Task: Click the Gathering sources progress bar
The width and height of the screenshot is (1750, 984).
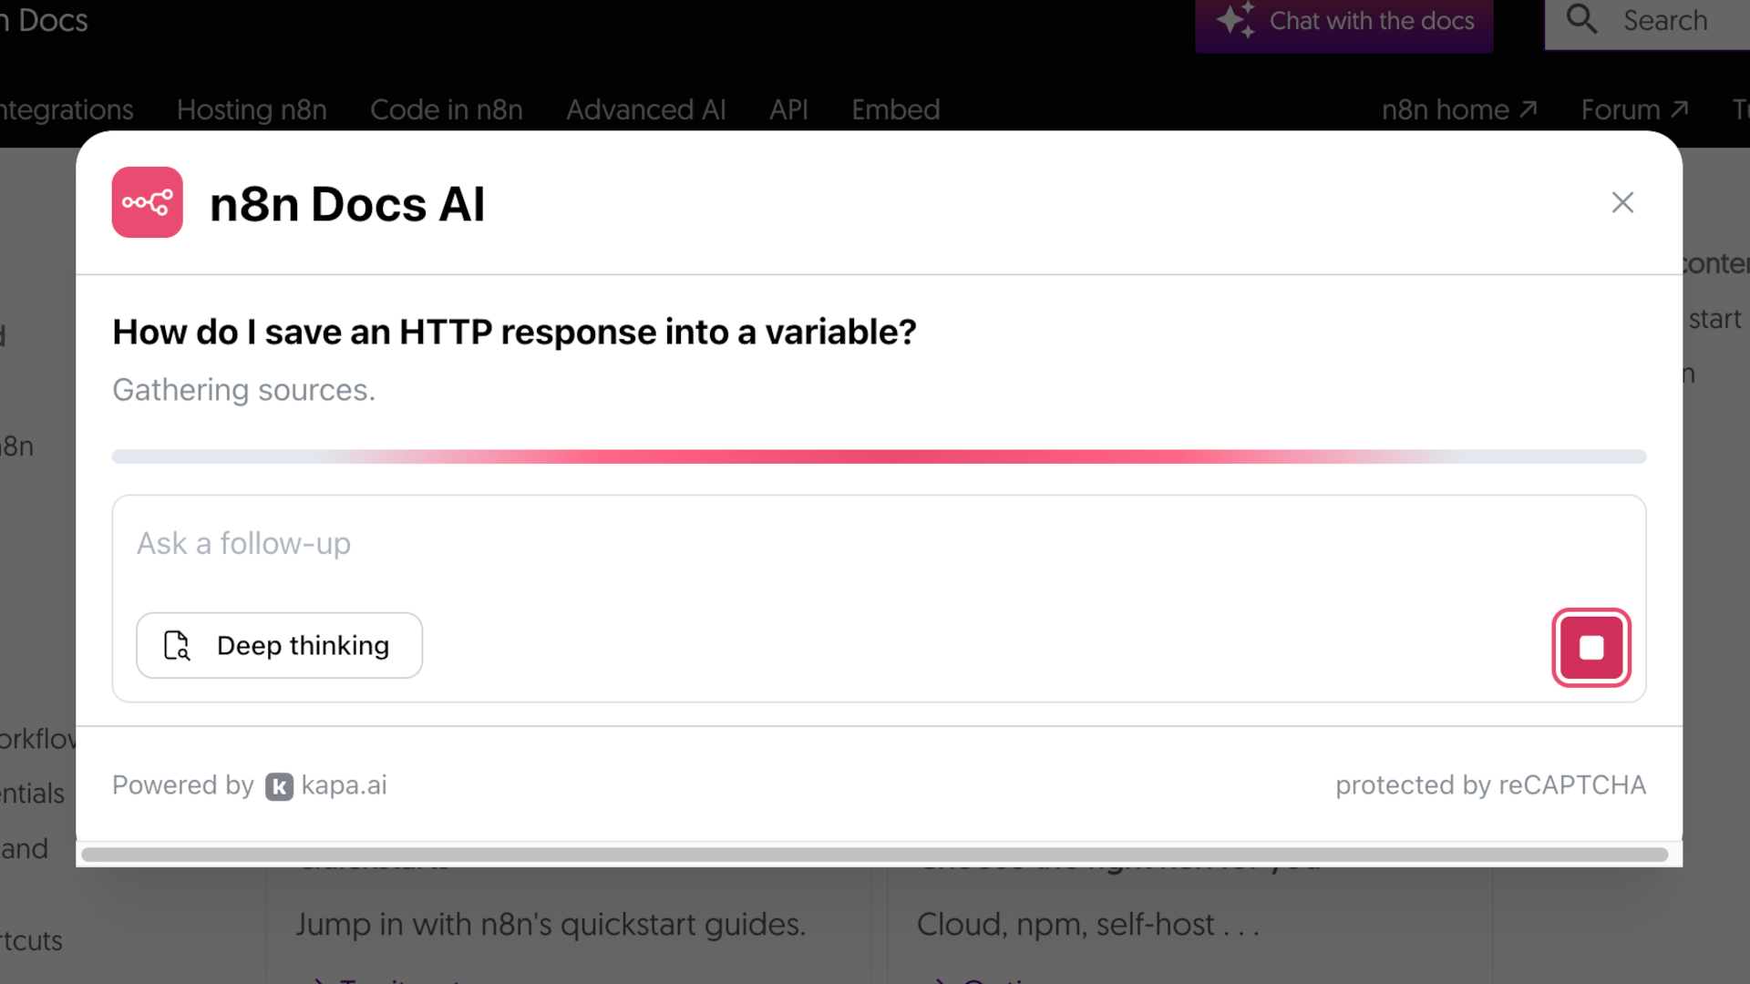Action: pyautogui.click(x=879, y=456)
